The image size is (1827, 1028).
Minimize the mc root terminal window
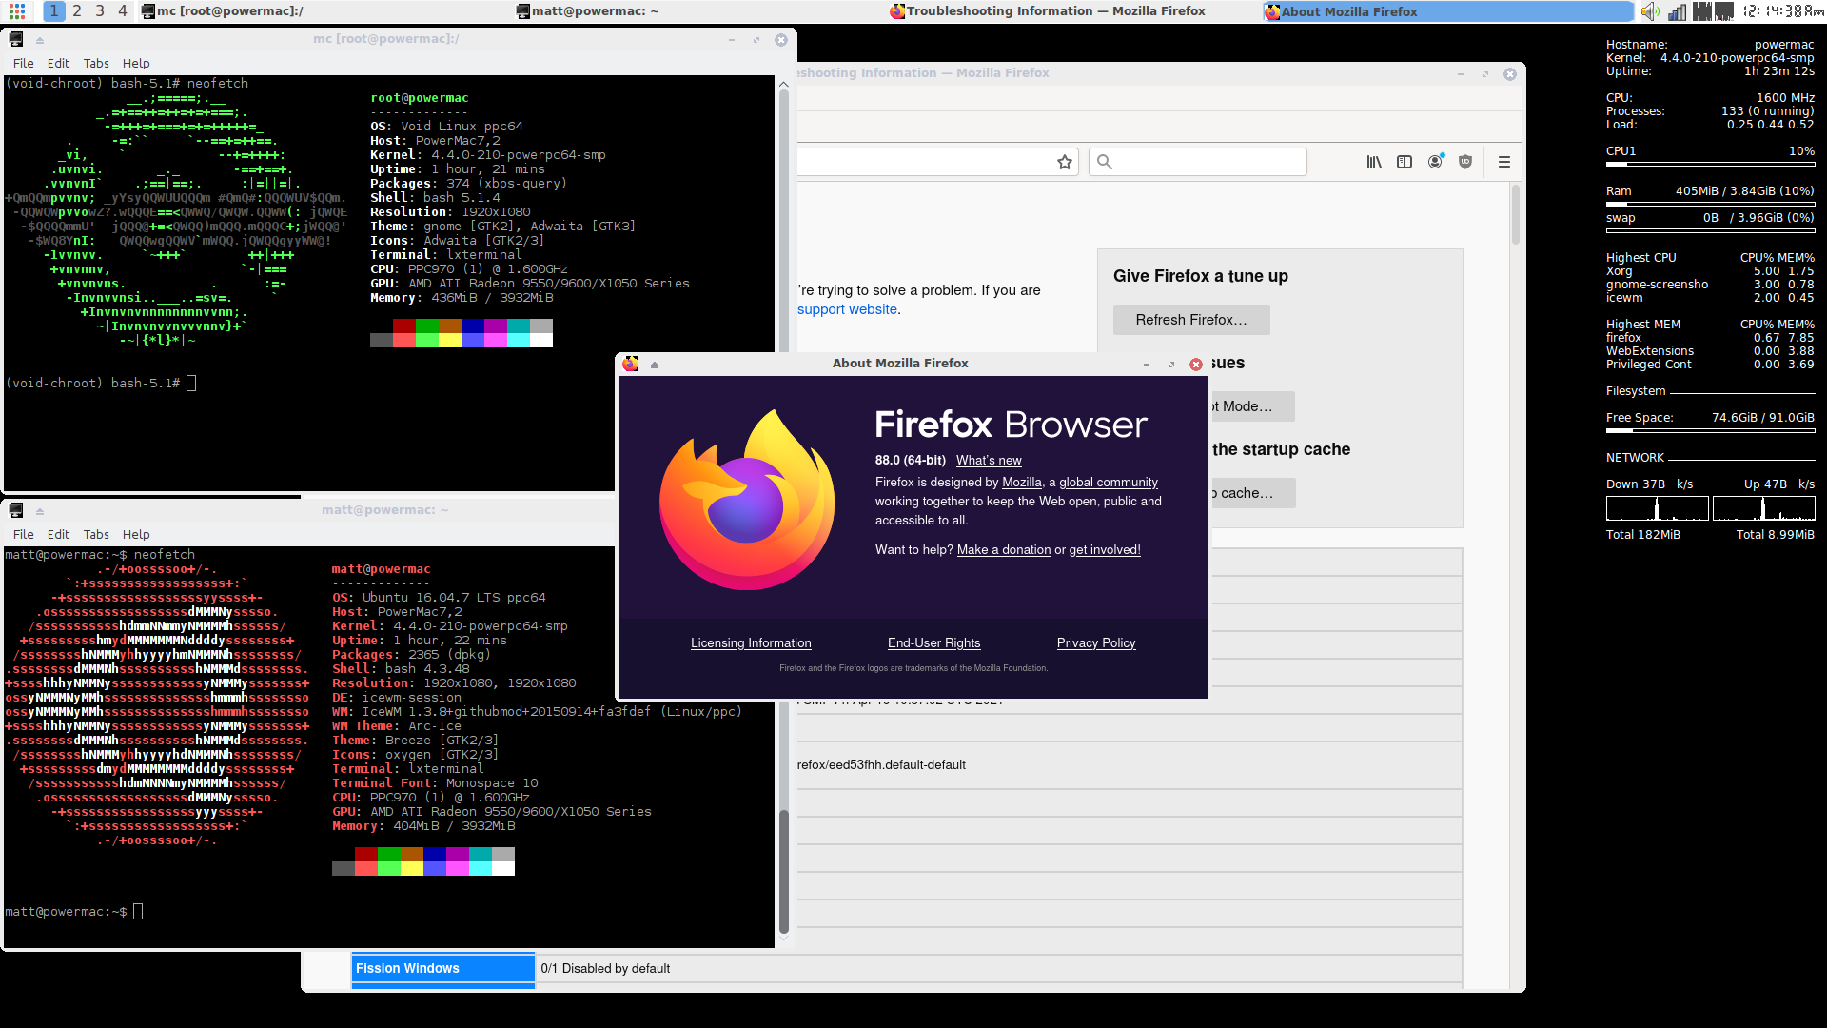[x=732, y=40]
